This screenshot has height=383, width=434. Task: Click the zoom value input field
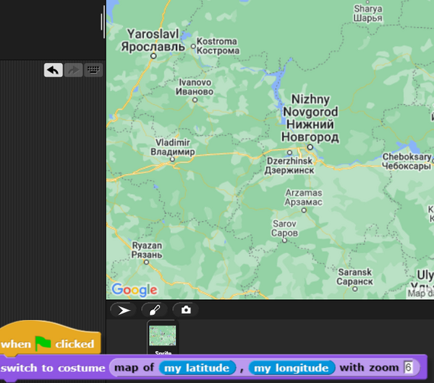[409, 368]
